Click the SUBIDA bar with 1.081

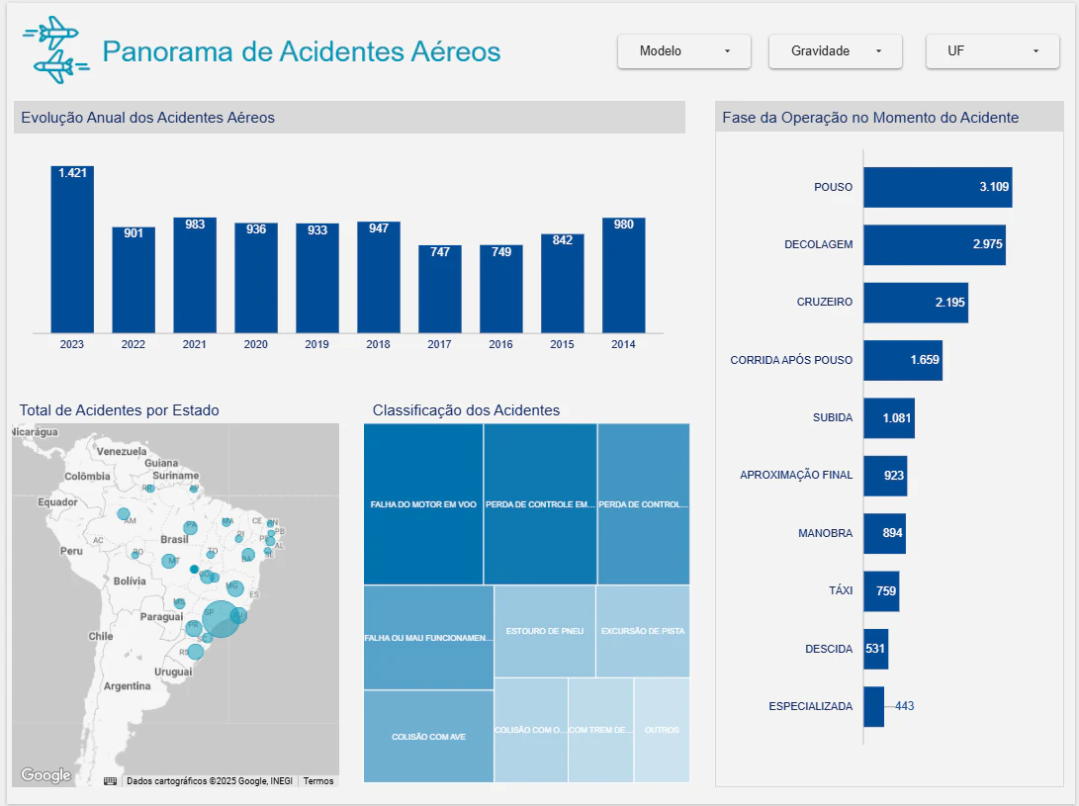pos(889,417)
